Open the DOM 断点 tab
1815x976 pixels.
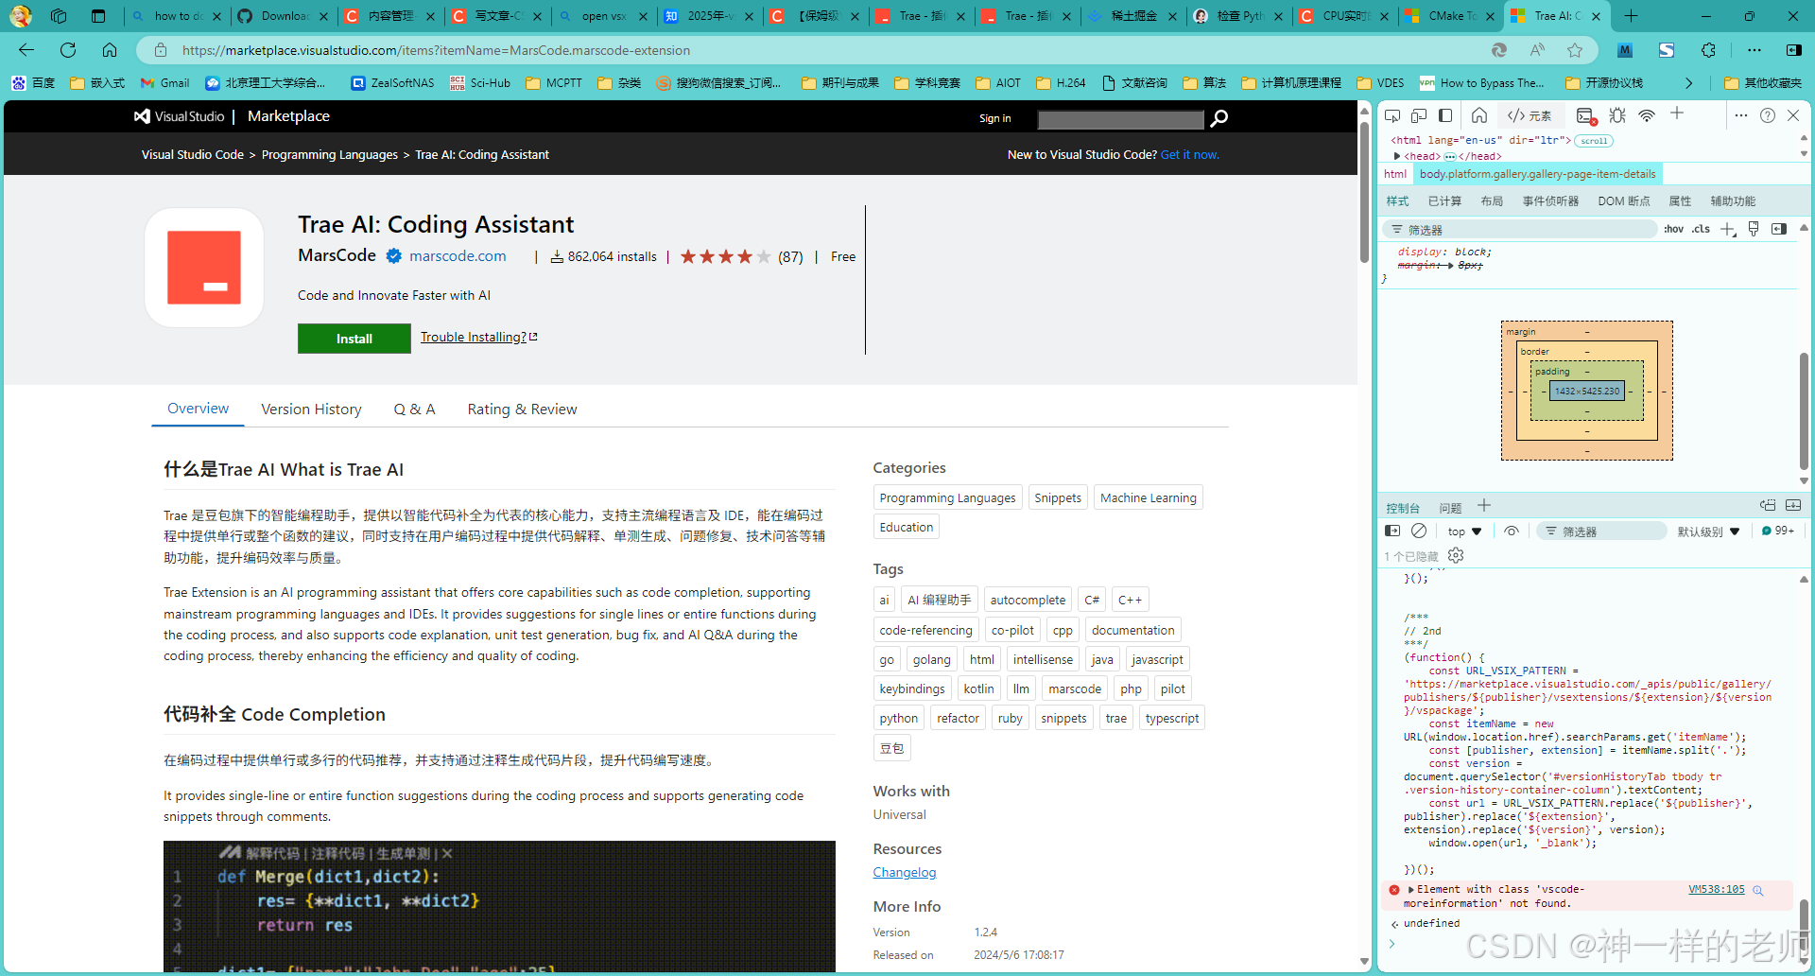click(x=1624, y=201)
